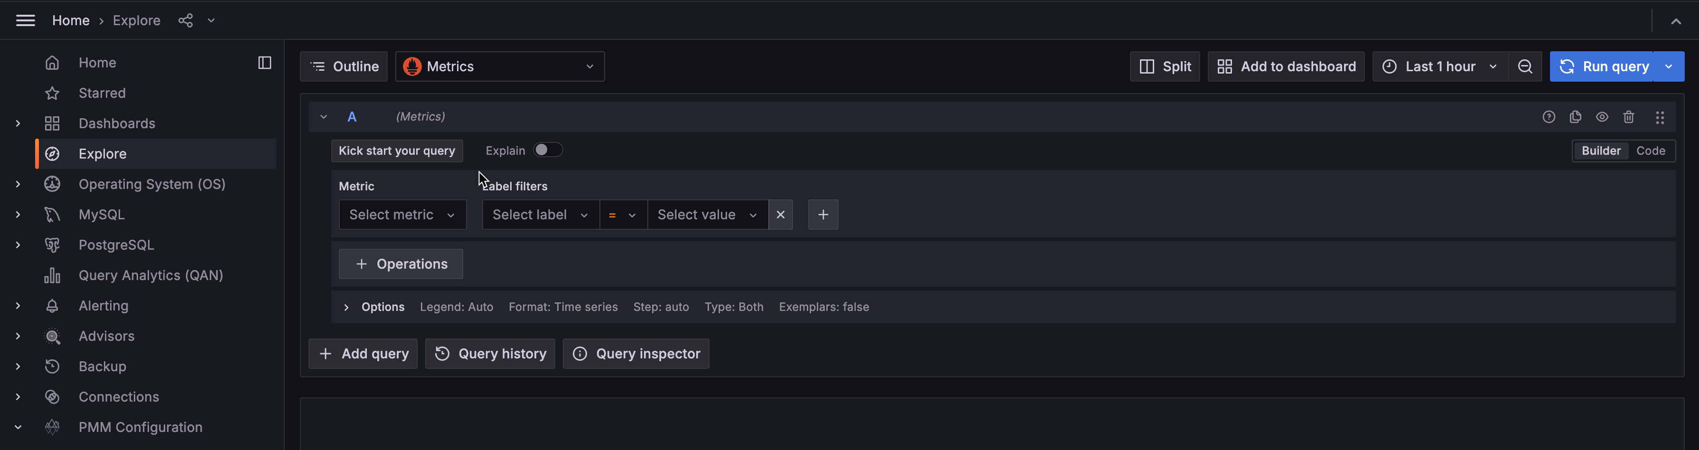Open the hamburger navigation menu
1699x450 pixels.
[25, 20]
